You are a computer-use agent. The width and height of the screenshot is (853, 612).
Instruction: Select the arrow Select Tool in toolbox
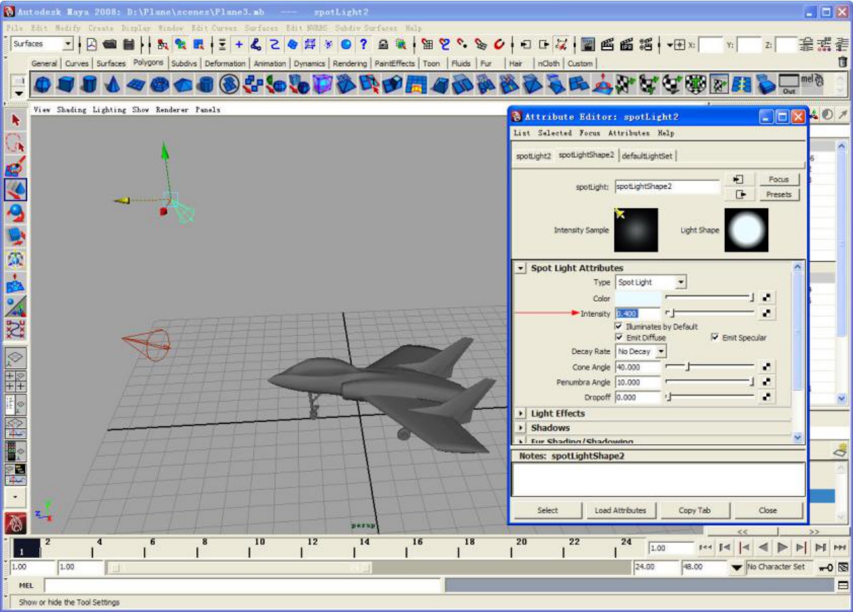coord(16,121)
